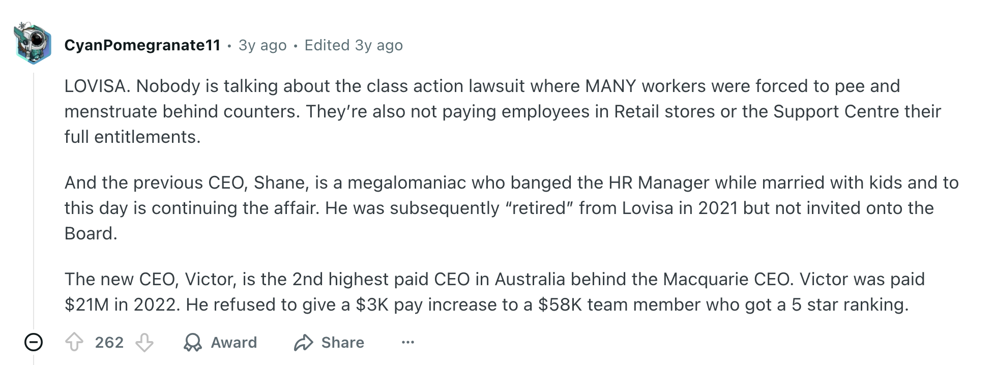The image size is (993, 365).
Task: Click the vertical thread line to collapse
Action: (34, 203)
